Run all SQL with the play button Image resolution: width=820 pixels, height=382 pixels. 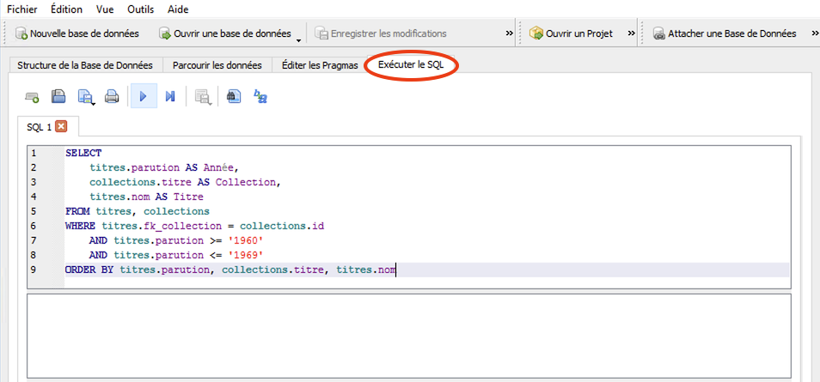(143, 97)
